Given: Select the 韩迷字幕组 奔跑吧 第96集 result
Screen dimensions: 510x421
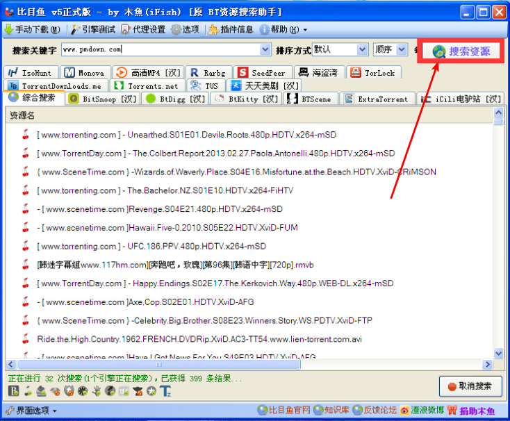Looking at the screenshot, I should (175, 265).
